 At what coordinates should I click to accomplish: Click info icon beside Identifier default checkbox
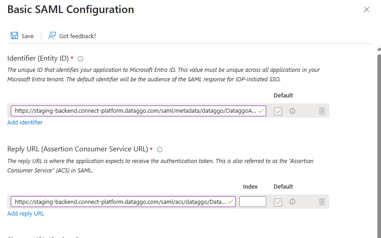(x=292, y=111)
